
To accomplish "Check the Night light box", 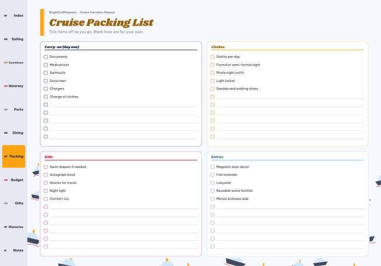I will pos(46,191).
